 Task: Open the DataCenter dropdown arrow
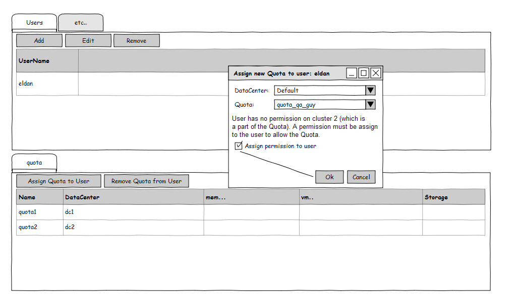370,91
